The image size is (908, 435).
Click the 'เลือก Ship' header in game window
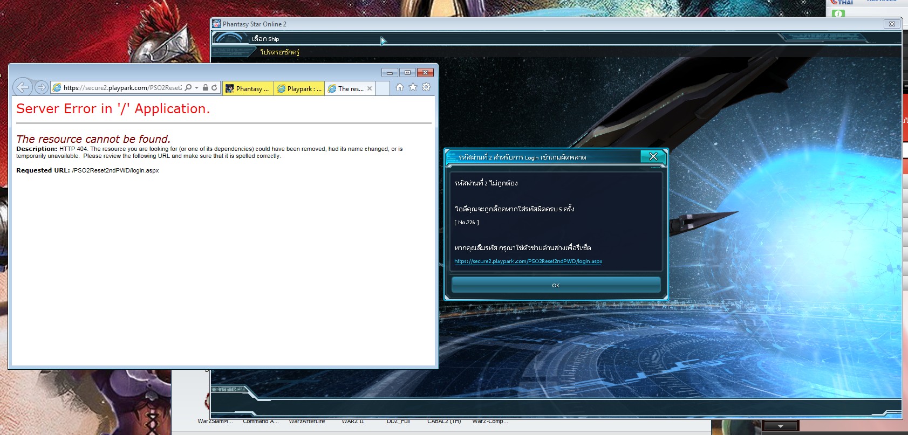coord(265,39)
